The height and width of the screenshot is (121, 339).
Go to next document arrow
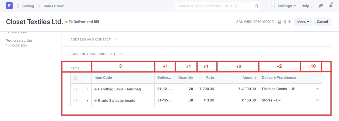coord(290,22)
